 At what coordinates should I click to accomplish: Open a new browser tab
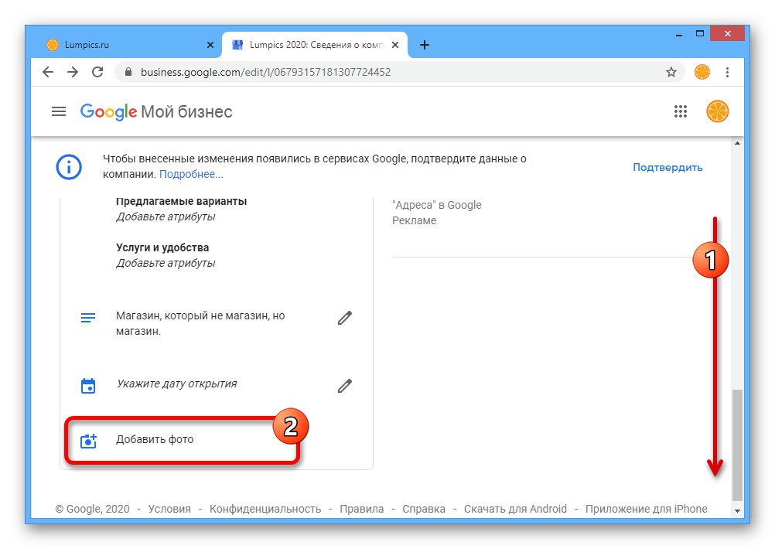pos(425,45)
